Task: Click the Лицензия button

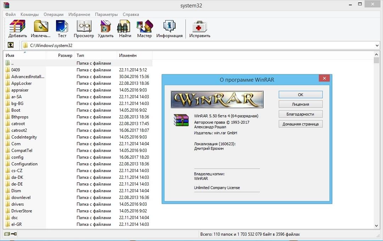Action: [300, 104]
